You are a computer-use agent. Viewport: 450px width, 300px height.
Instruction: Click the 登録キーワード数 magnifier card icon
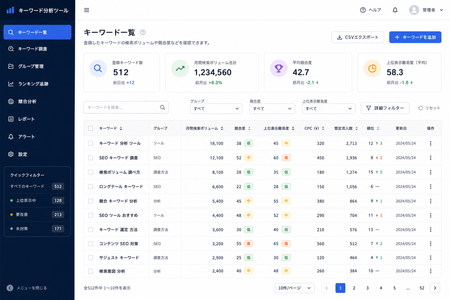(98, 68)
